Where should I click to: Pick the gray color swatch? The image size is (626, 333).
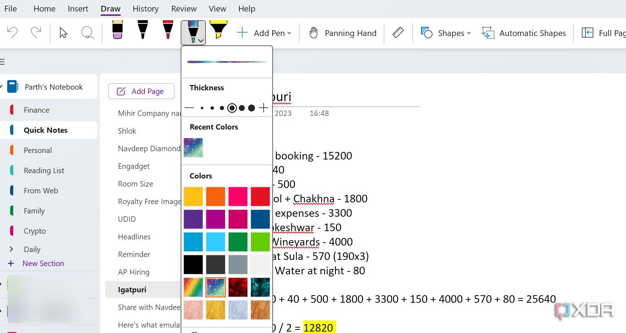point(238,265)
